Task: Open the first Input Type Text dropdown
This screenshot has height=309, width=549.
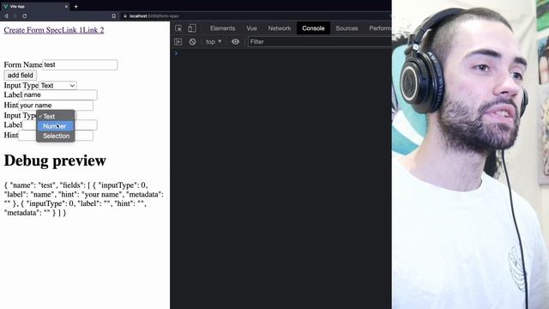Action: tap(57, 86)
